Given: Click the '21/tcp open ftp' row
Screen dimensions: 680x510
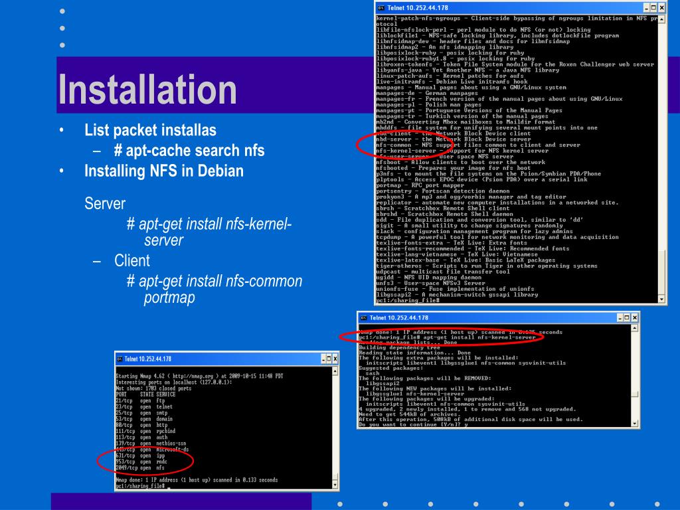Looking at the screenshot, I should 140,401.
